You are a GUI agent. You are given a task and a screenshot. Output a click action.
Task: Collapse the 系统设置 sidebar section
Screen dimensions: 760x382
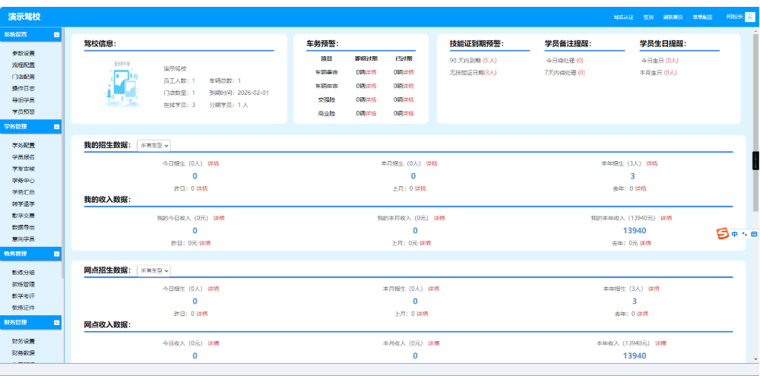pos(56,35)
